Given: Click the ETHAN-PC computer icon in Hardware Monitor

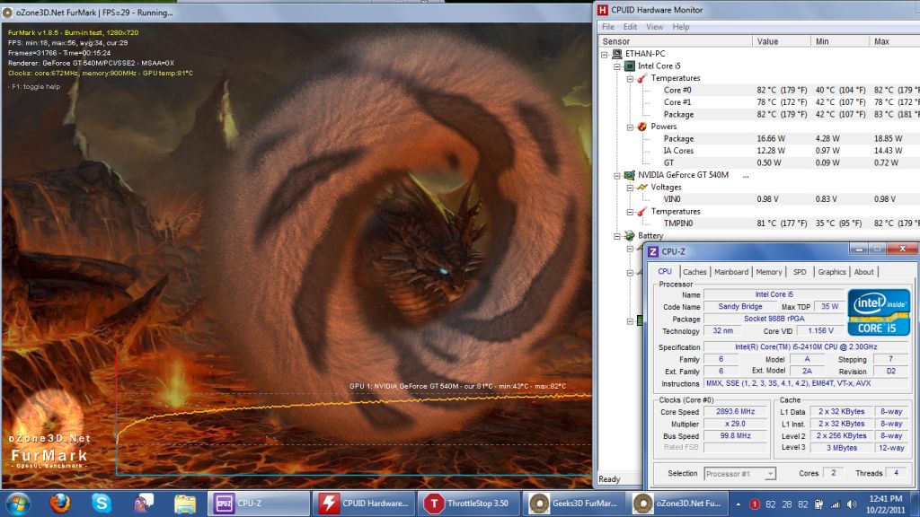Looking at the screenshot, I should pos(616,54).
